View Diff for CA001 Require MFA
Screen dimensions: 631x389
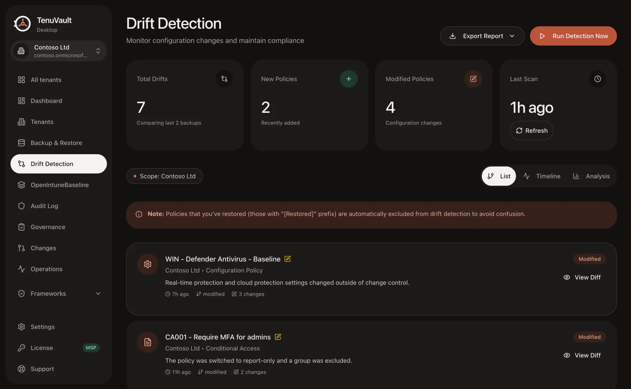(582, 355)
